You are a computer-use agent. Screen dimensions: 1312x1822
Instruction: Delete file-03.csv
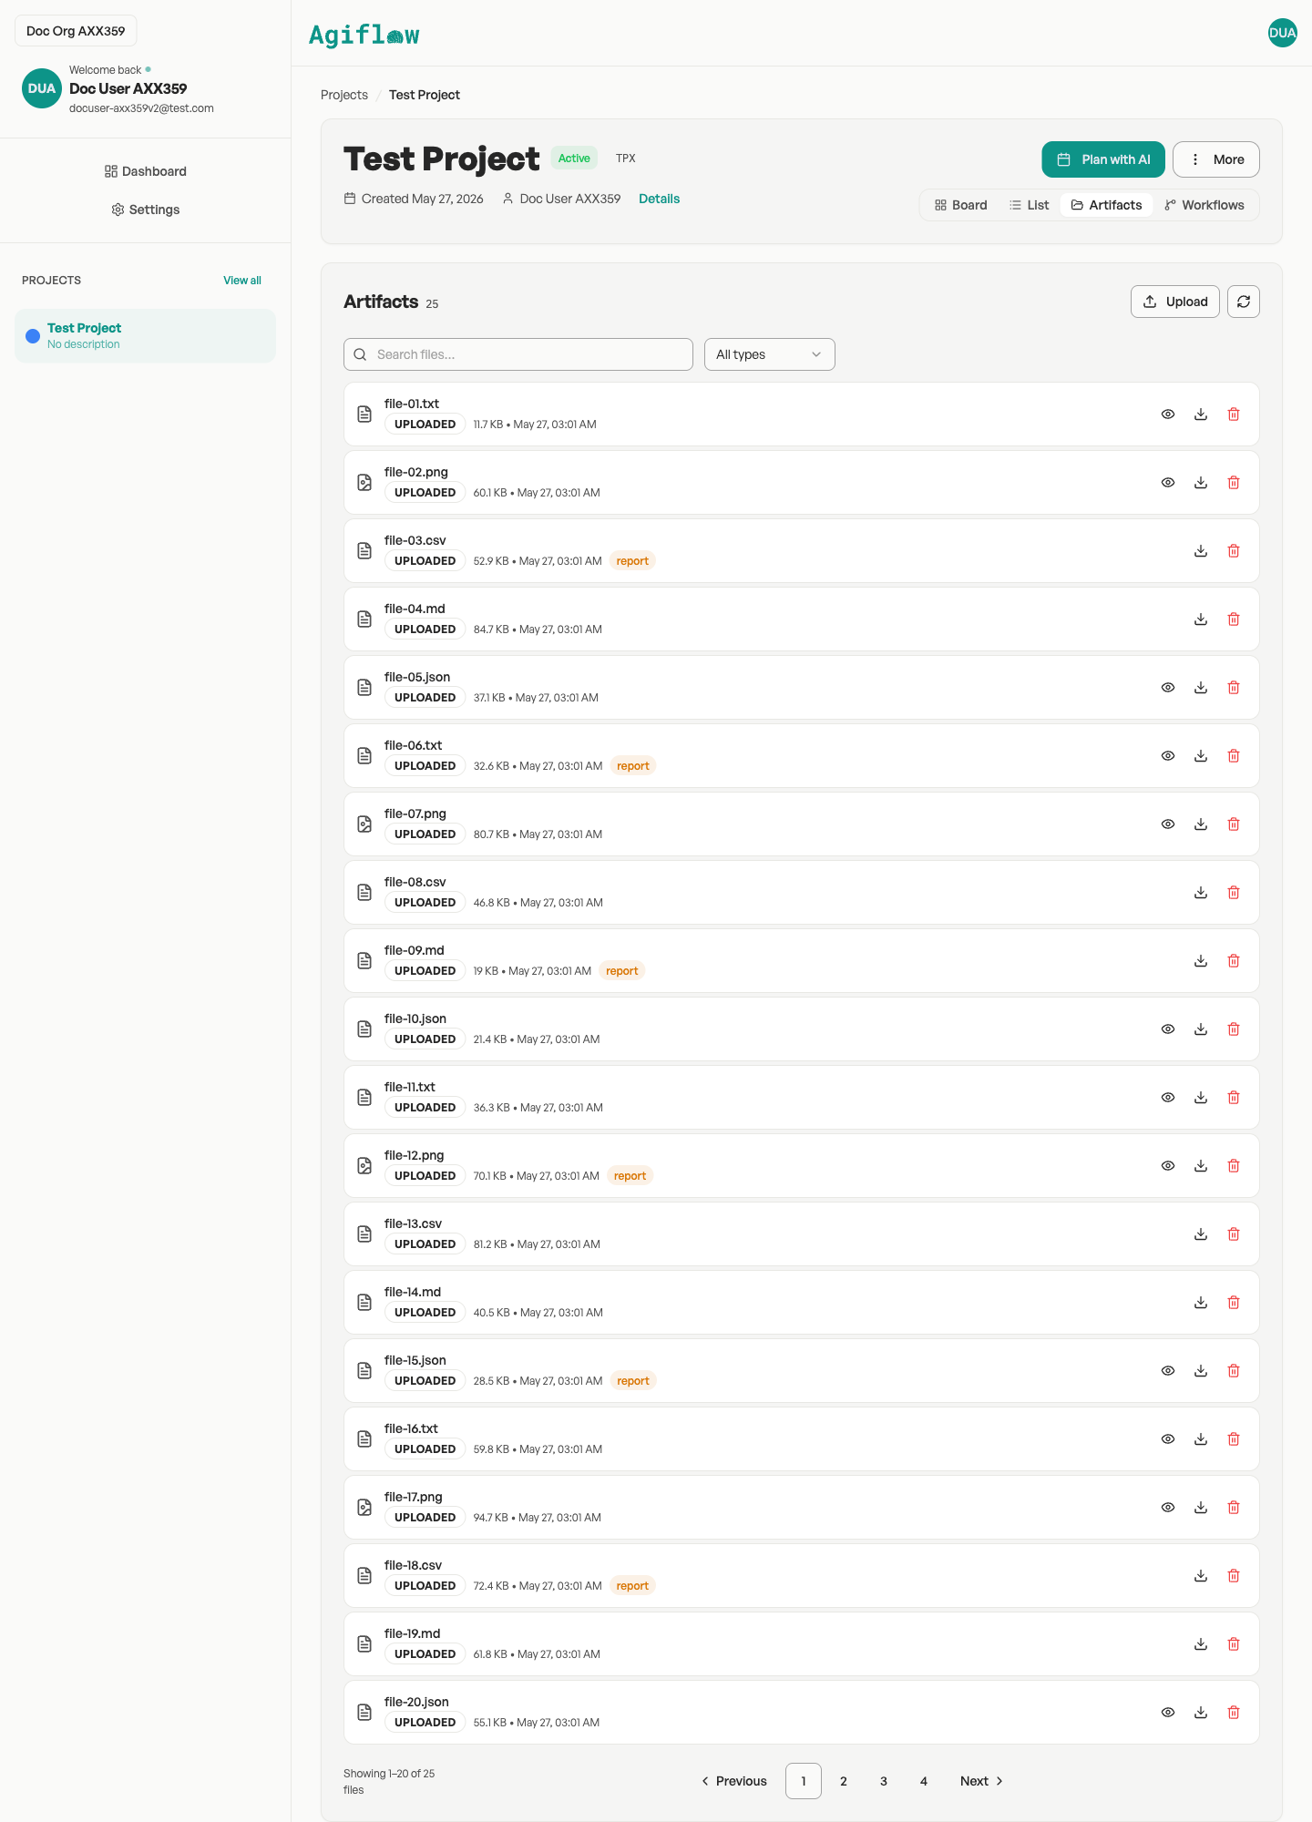[x=1234, y=551]
